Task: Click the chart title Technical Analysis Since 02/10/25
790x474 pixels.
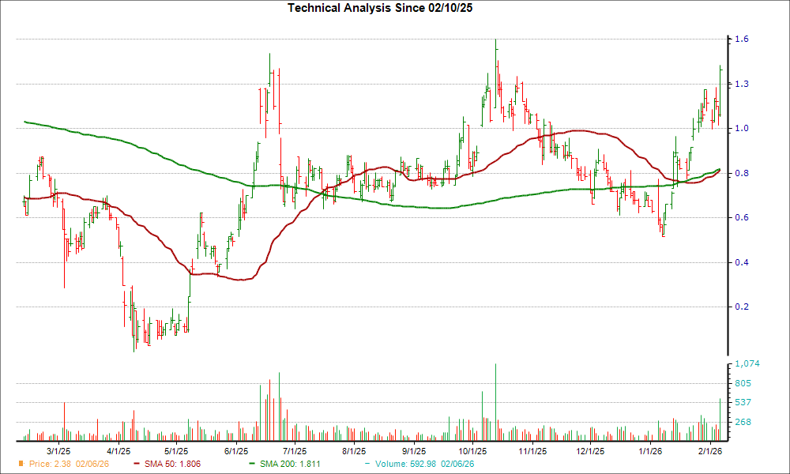Action: click(x=381, y=8)
